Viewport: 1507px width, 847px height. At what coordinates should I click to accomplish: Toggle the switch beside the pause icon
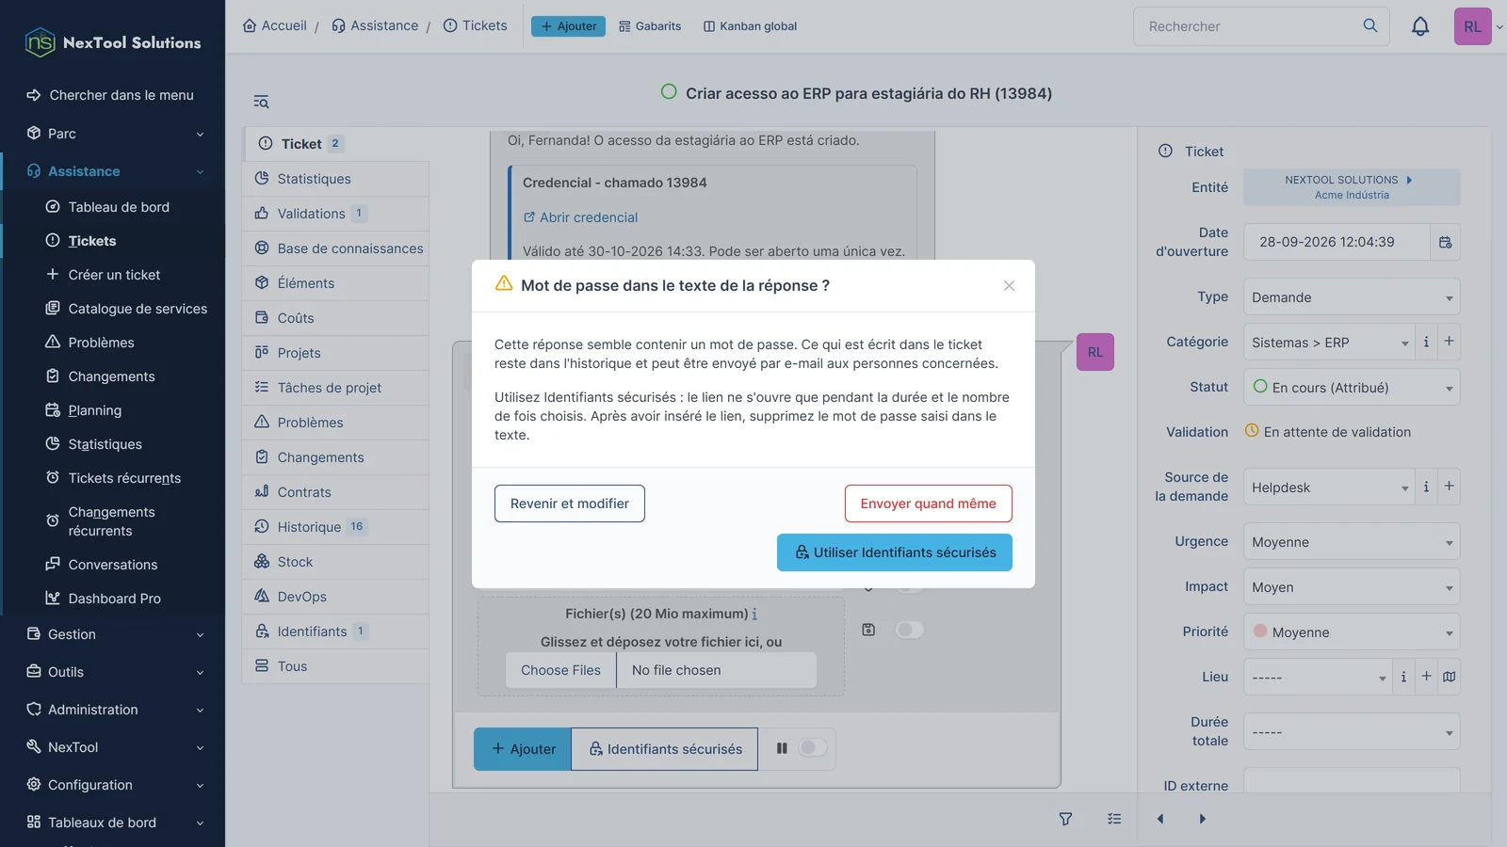pyautogui.click(x=812, y=748)
